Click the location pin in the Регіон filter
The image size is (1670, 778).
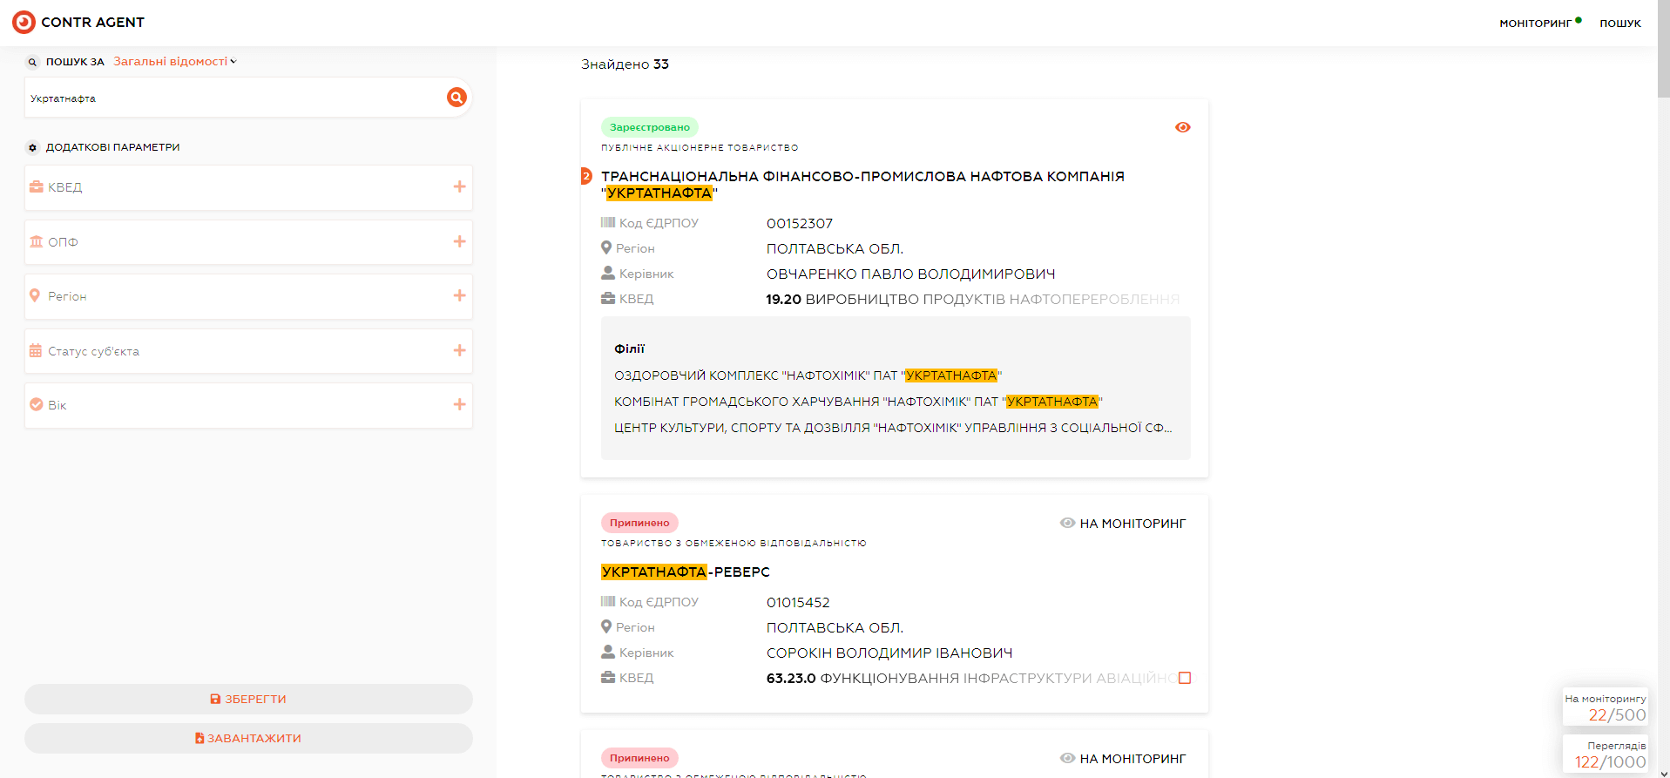(35, 295)
